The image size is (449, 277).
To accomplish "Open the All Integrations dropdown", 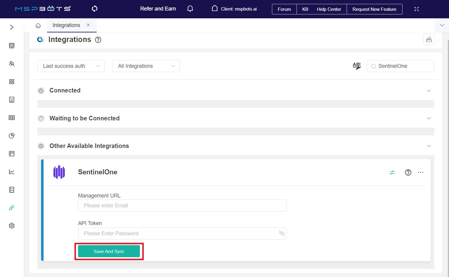I will pos(146,66).
